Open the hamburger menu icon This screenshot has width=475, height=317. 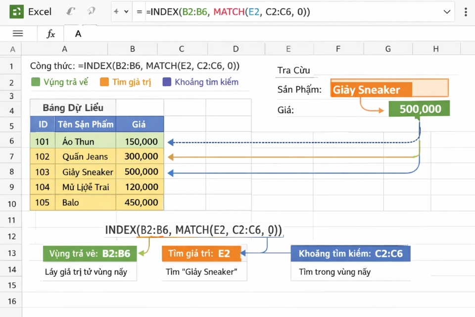click(x=18, y=34)
